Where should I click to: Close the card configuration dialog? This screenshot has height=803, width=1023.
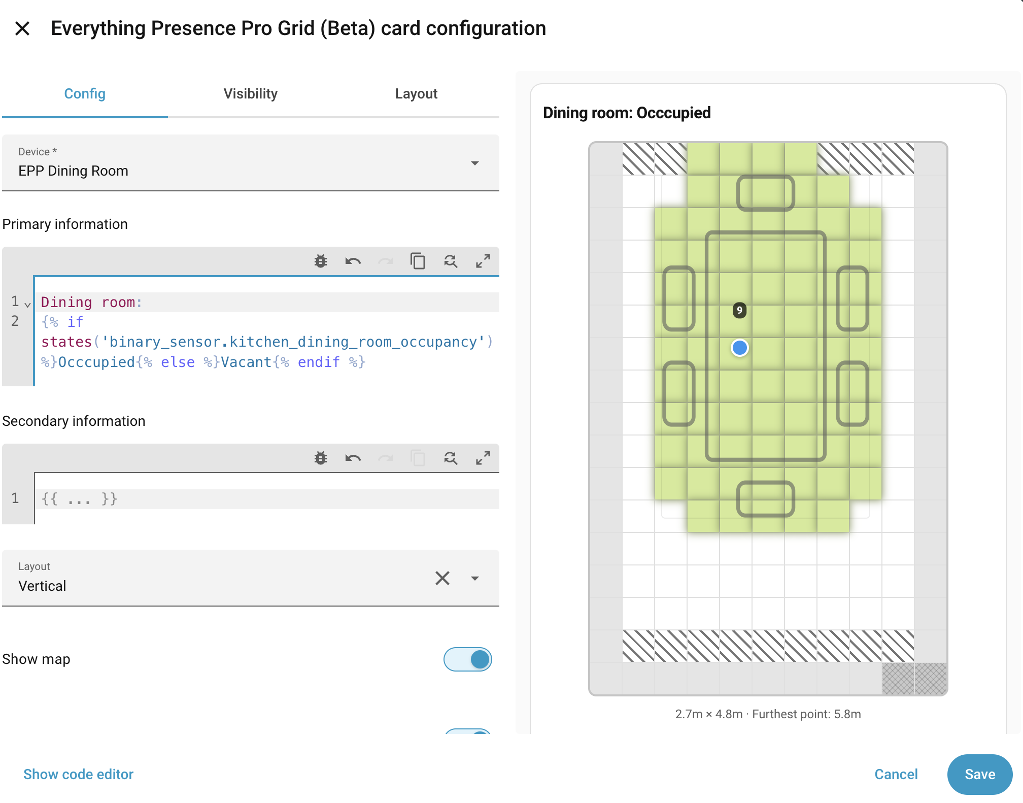tap(22, 28)
